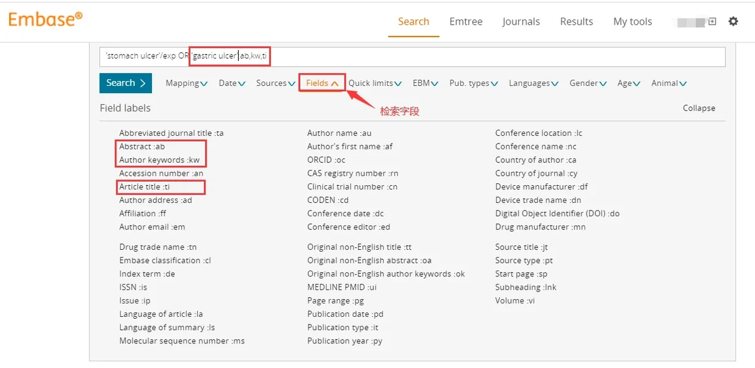Go to the Results tab
755x368 pixels.
tap(576, 21)
